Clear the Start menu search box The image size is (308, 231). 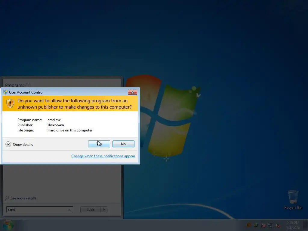pyautogui.click(x=69, y=210)
